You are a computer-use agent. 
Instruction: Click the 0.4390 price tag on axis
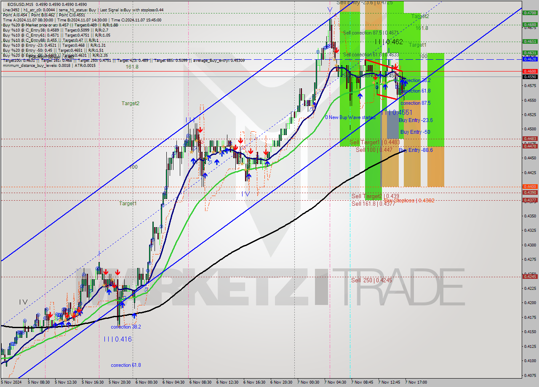point(529,192)
